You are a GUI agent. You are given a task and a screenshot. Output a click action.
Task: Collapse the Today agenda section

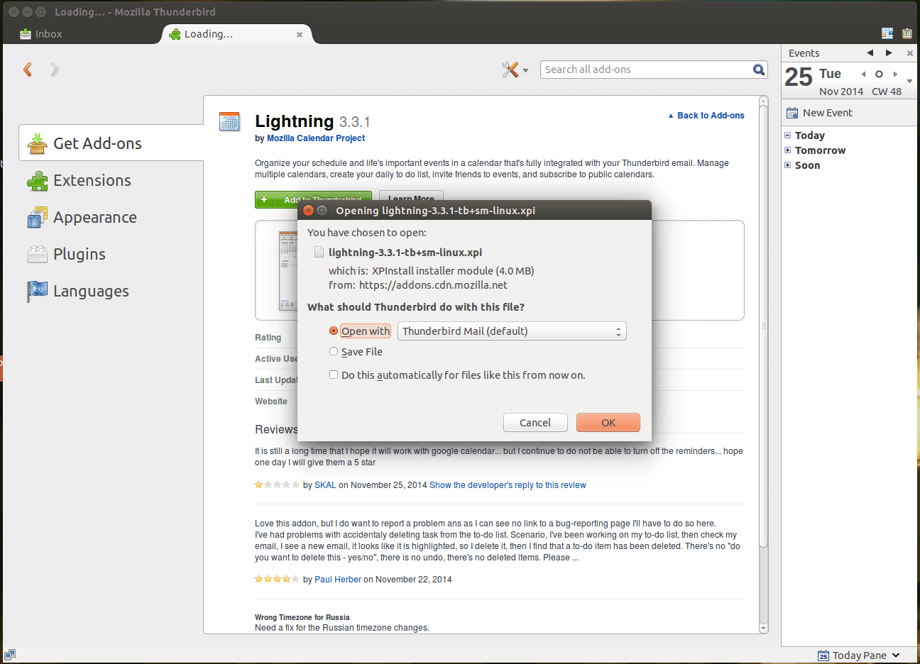coord(787,135)
